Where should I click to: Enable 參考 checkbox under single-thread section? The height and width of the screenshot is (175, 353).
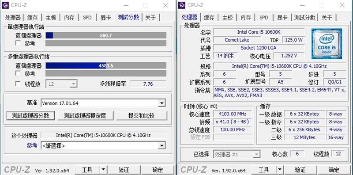pyautogui.click(x=18, y=43)
